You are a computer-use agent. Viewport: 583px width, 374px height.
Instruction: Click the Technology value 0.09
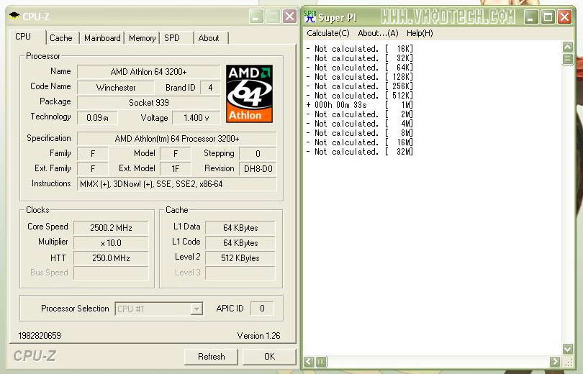[x=97, y=118]
